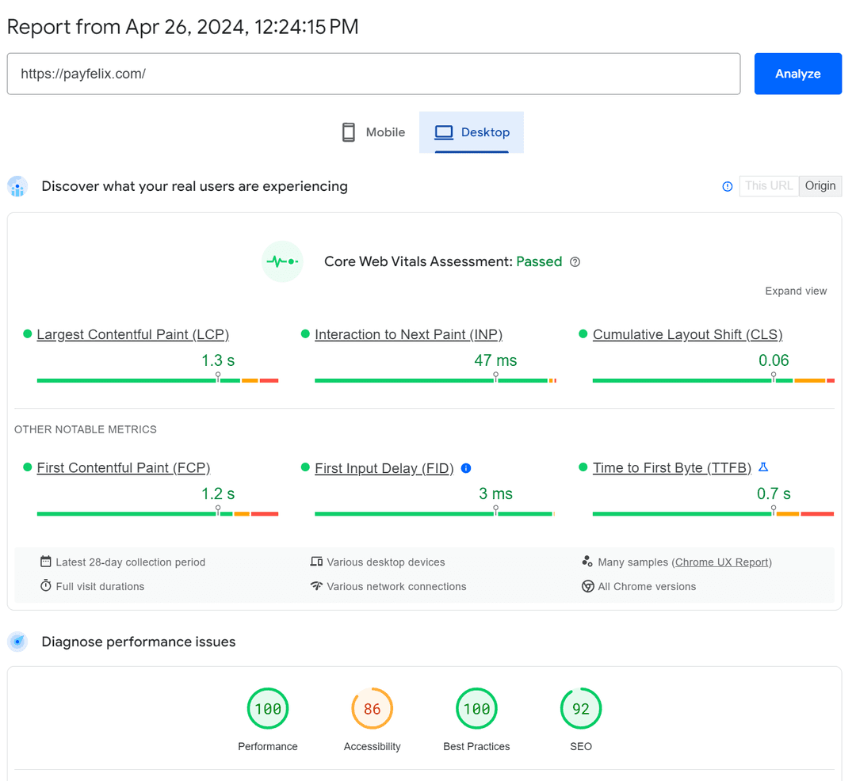The image size is (856, 781).
Task: Click the TTFB distribution bar
Action: 713,514
